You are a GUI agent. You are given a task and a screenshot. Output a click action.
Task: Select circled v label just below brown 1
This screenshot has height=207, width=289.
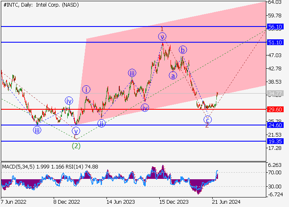[162, 36]
